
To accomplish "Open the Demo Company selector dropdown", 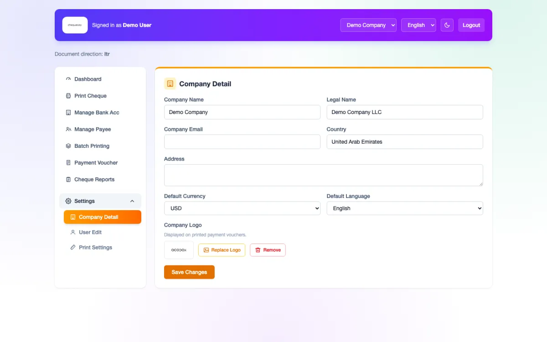I will pyautogui.click(x=368, y=25).
